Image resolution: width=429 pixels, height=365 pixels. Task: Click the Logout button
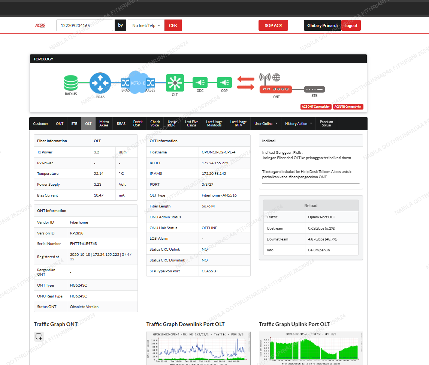tap(351, 26)
